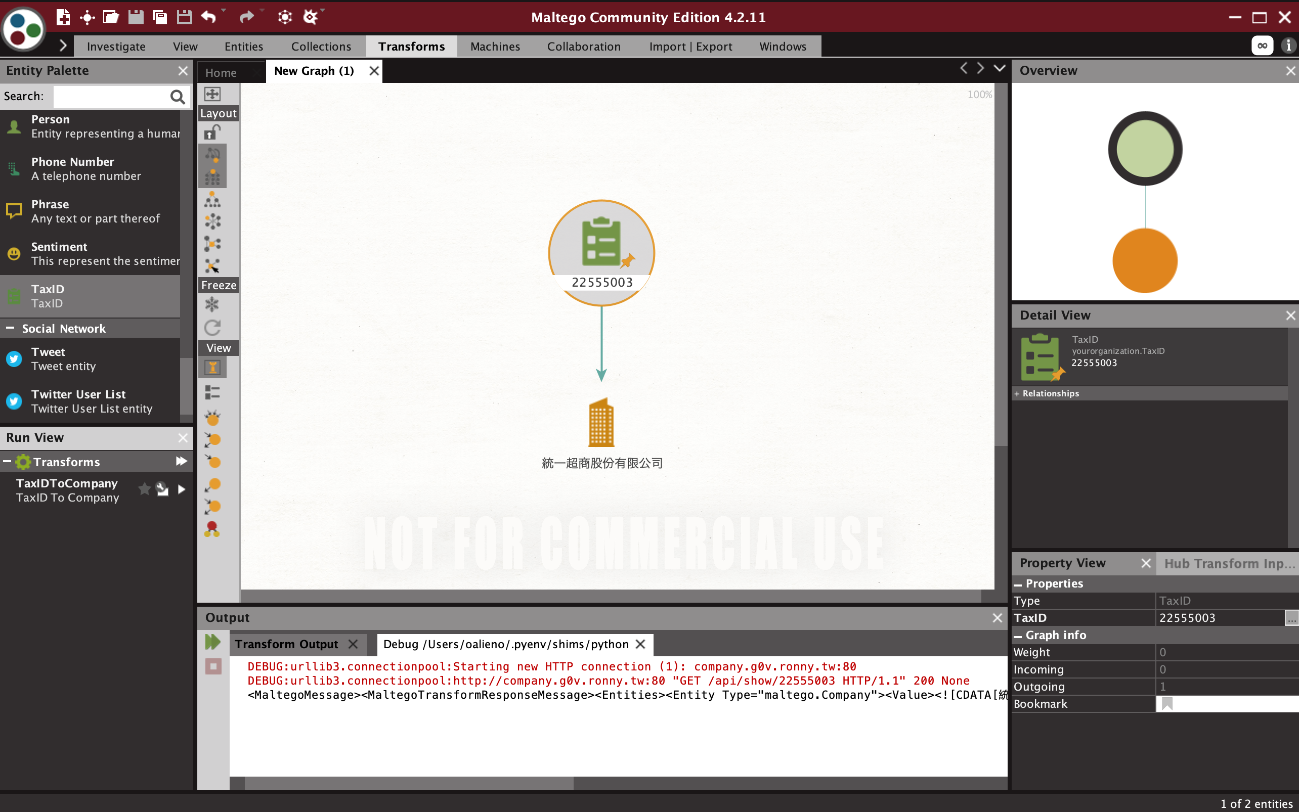
Task: Run the TaxIDToCompany transform play arrow
Action: point(182,489)
